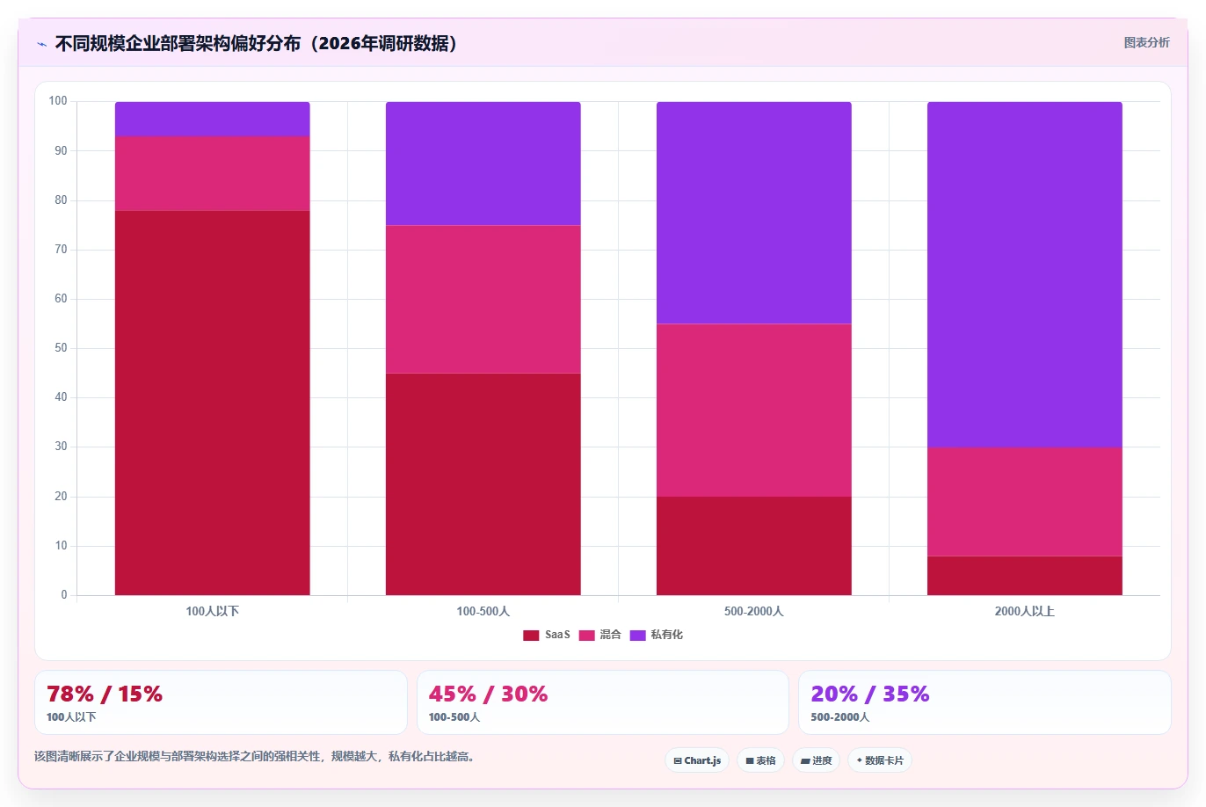Click the 进度 tag

[x=817, y=760]
